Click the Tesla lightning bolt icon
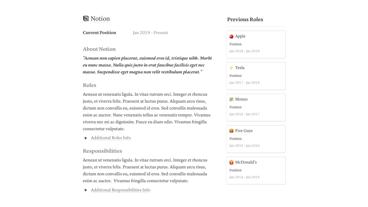The image size is (368, 207). pos(231,68)
